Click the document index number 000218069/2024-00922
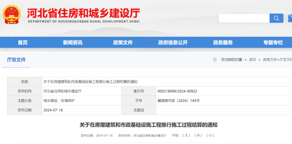This screenshot has height=144, width=292. tap(177, 91)
